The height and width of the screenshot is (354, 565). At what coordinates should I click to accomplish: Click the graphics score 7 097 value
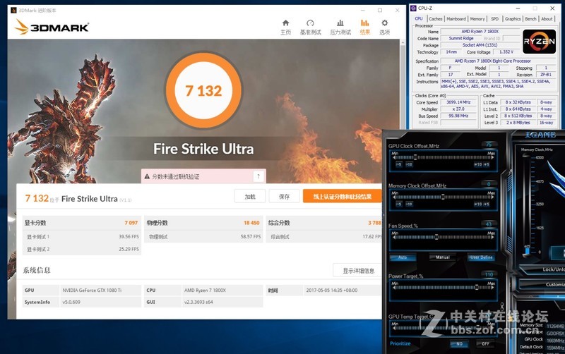131,223
